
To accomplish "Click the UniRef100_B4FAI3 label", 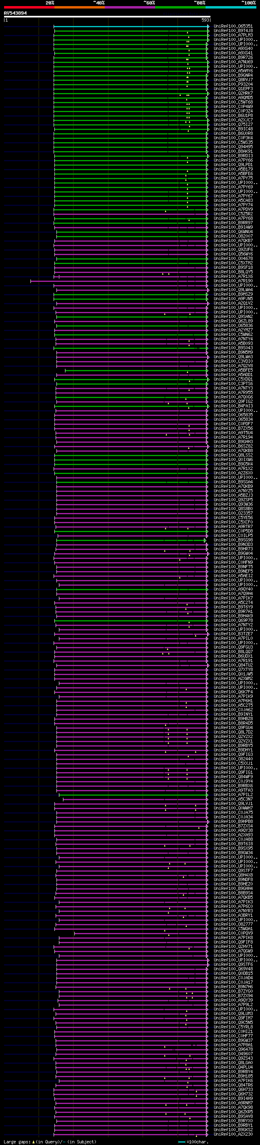I will pyautogui.click(x=233, y=406).
